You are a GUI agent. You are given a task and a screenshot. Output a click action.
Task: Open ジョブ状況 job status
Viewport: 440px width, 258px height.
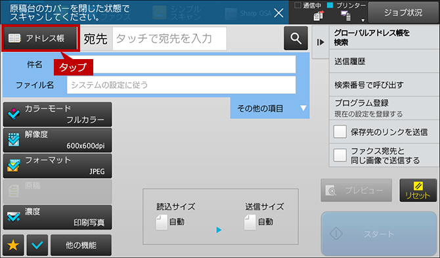click(x=403, y=12)
